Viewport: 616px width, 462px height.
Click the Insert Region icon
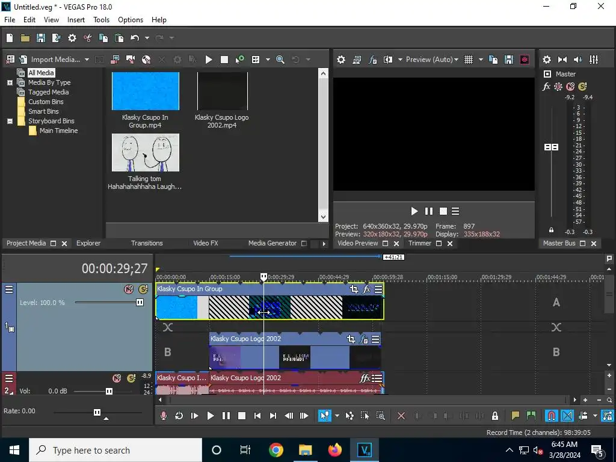pos(531,416)
